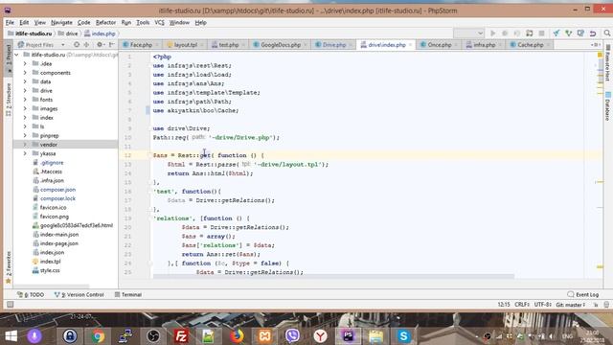Select composer.json in project tree
The width and height of the screenshot is (613, 345).
pyautogui.click(x=57, y=190)
